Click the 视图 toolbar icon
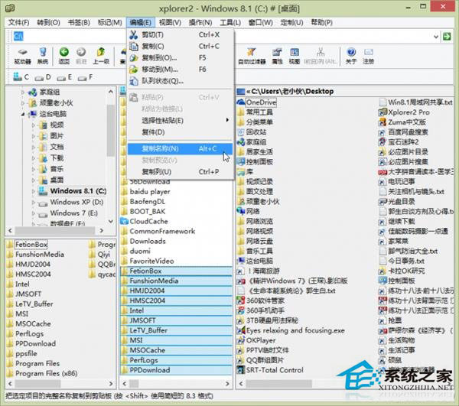The height and width of the screenshot is (406, 459). 295,56
